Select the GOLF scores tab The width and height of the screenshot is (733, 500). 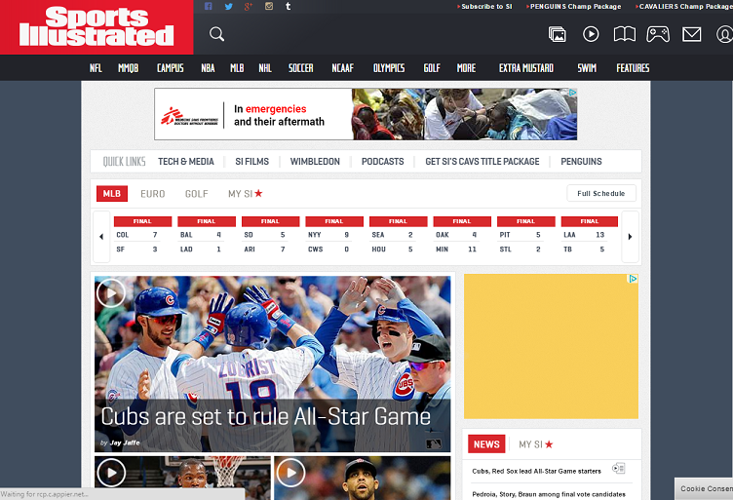pos(196,194)
